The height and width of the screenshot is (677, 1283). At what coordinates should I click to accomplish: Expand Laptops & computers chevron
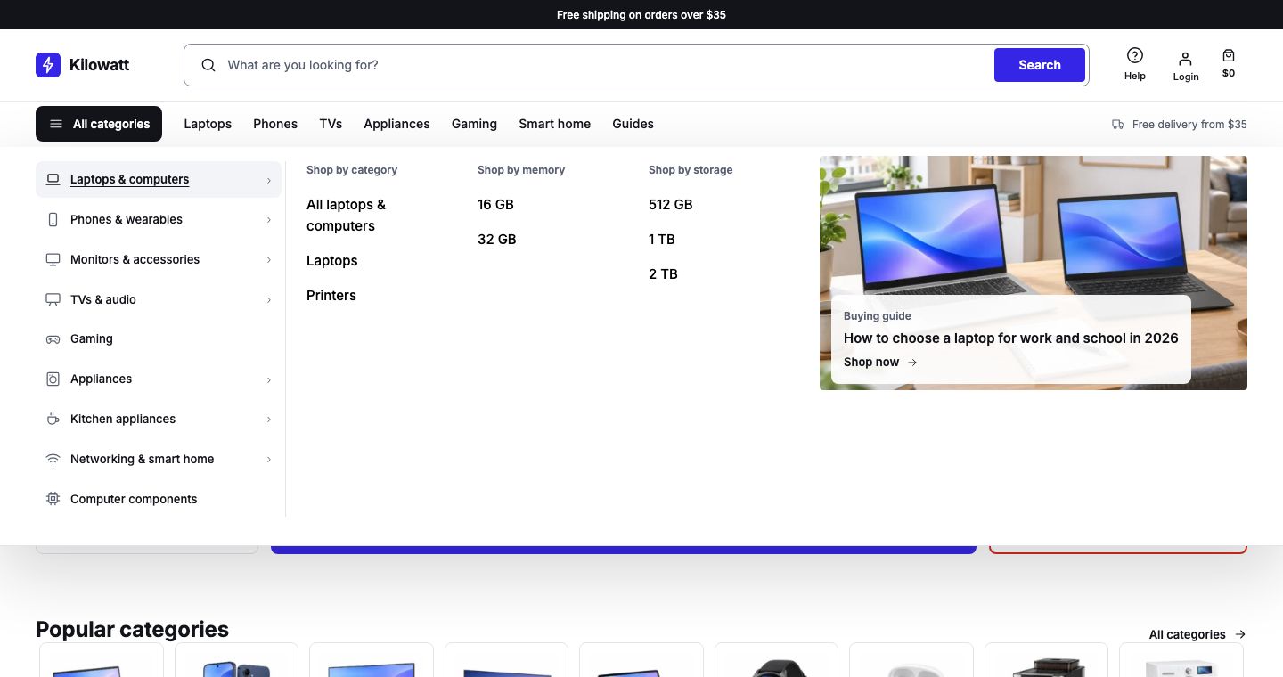(x=268, y=180)
